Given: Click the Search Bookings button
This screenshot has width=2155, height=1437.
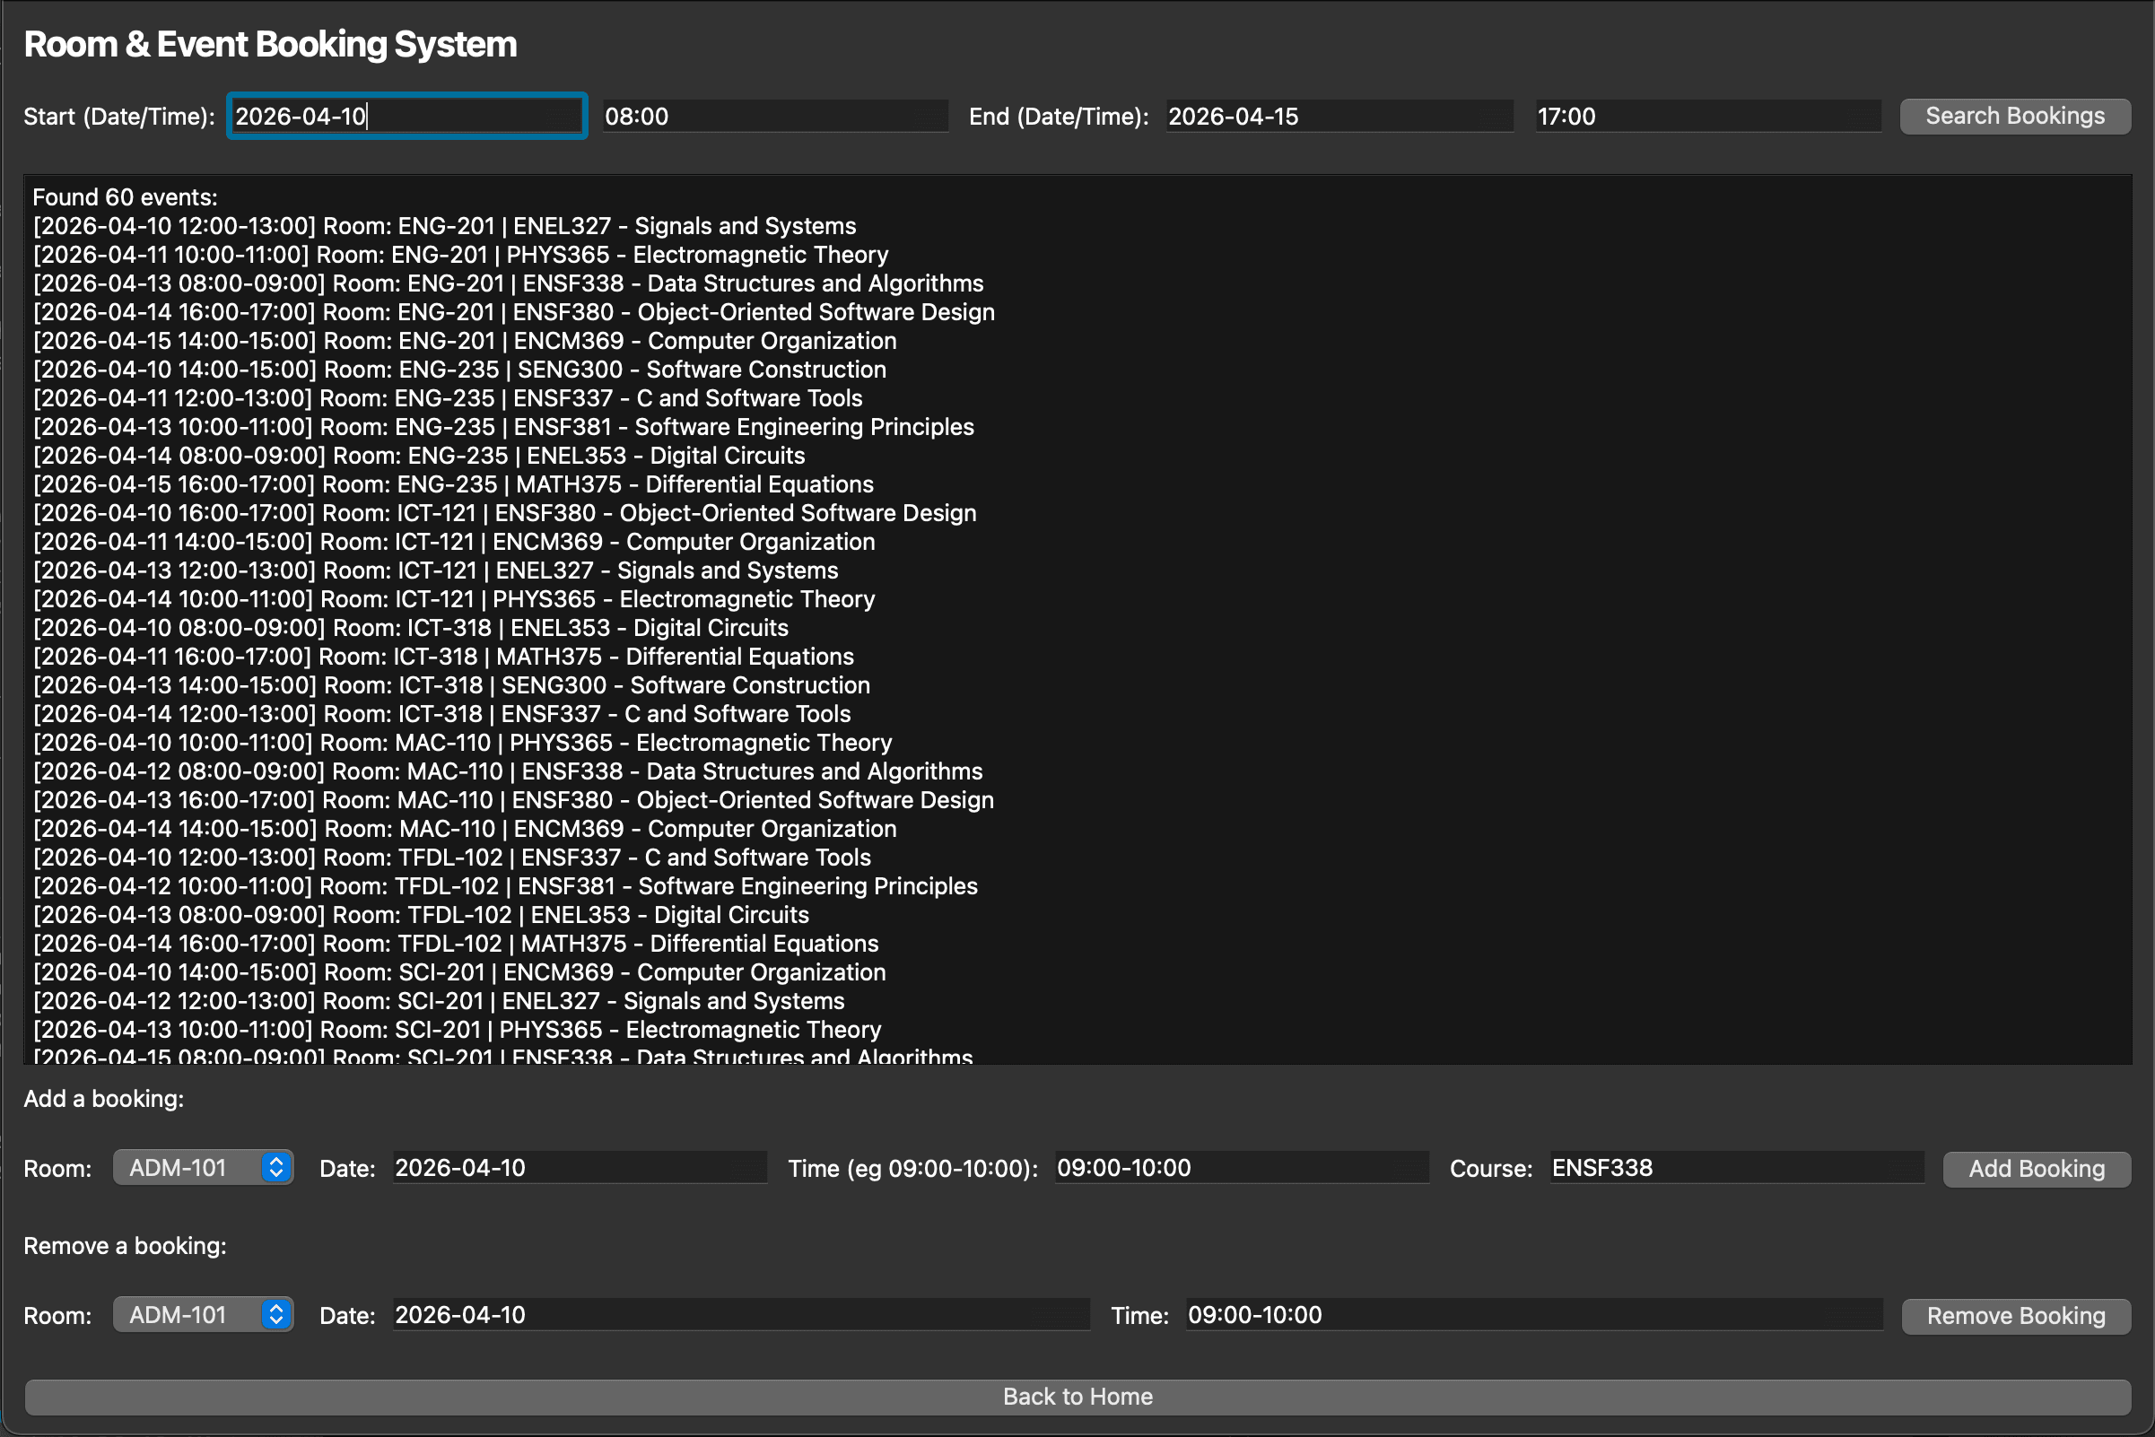Looking at the screenshot, I should point(2014,117).
